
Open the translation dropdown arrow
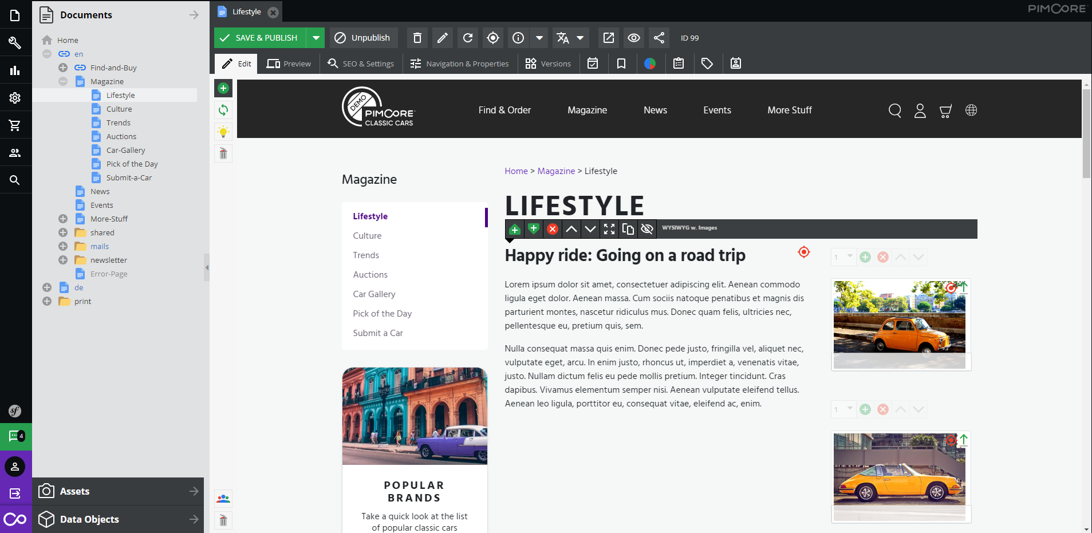[581, 38]
